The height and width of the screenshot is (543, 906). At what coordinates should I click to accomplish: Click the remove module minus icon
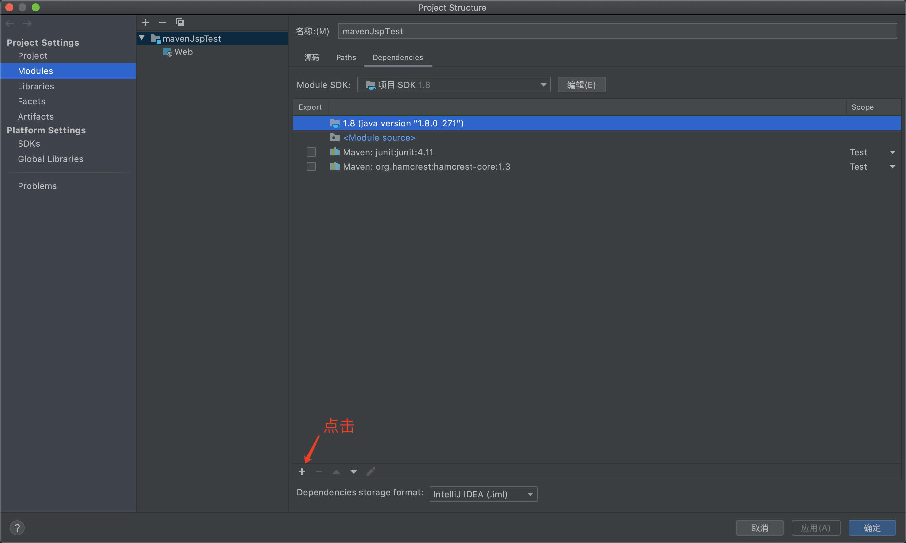click(x=163, y=23)
